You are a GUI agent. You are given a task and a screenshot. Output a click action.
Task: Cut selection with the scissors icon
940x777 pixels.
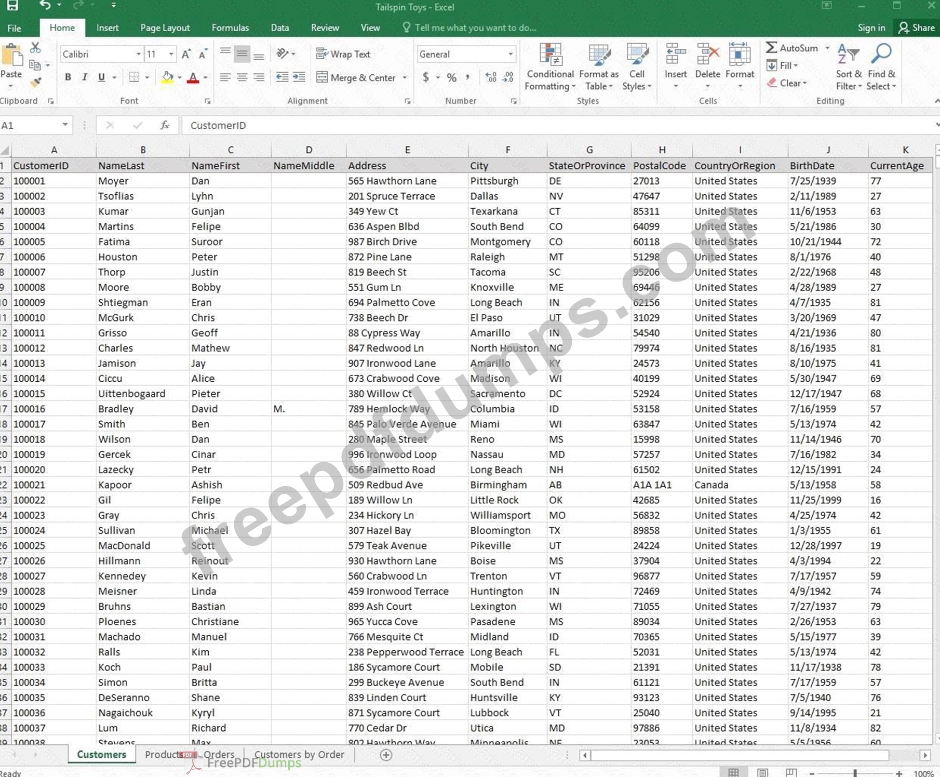point(35,48)
